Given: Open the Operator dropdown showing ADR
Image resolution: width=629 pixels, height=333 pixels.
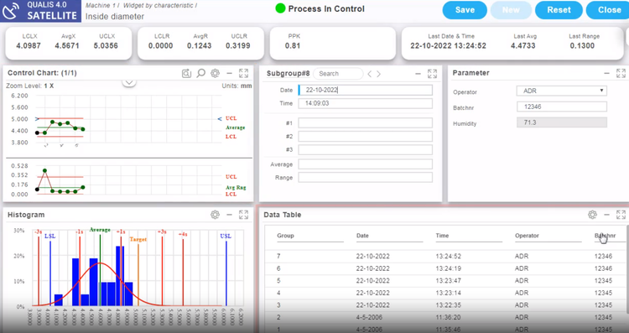Looking at the screenshot, I should click(562, 91).
